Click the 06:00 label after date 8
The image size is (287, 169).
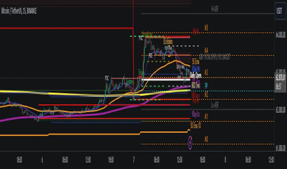(x=248, y=160)
